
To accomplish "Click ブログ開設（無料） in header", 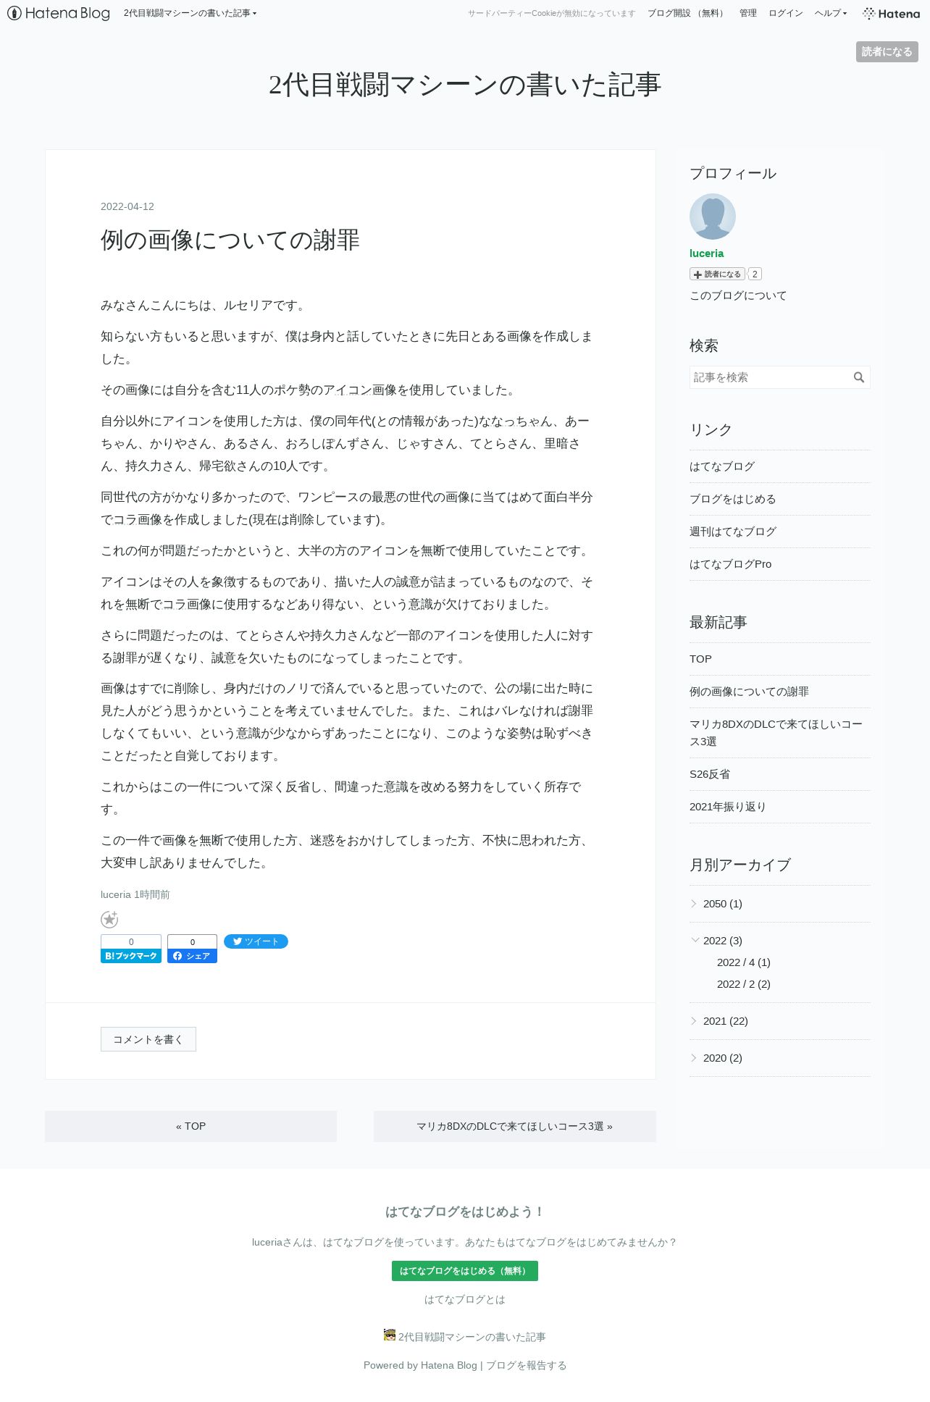I will tap(687, 13).
